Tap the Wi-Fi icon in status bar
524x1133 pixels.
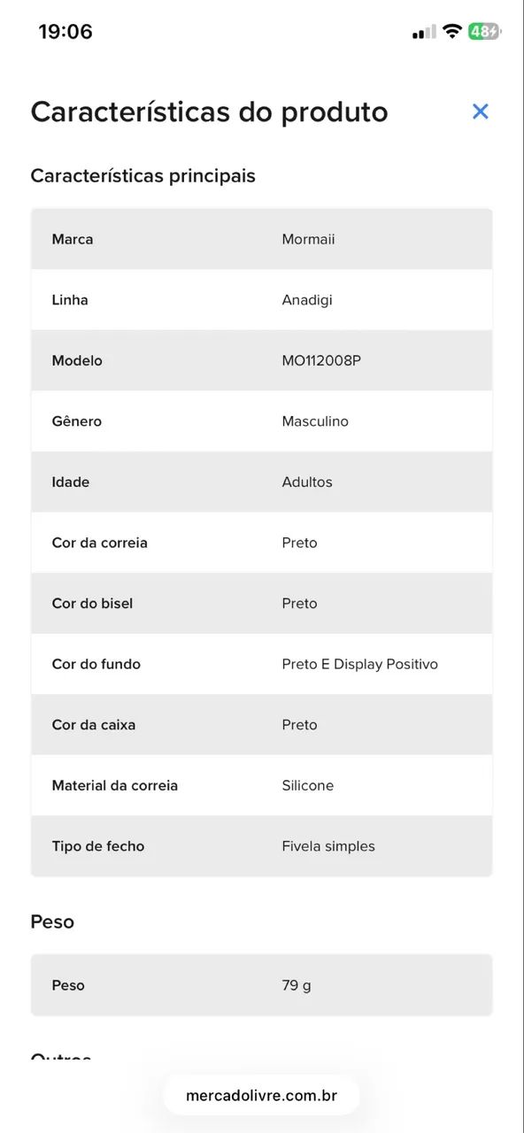[452, 32]
